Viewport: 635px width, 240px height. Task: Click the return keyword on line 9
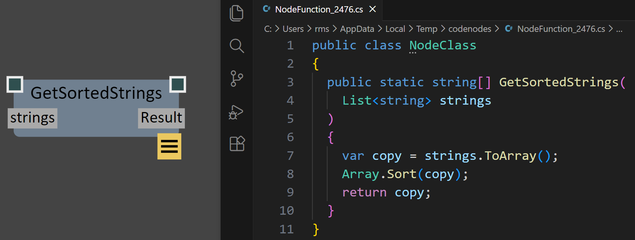(x=364, y=193)
